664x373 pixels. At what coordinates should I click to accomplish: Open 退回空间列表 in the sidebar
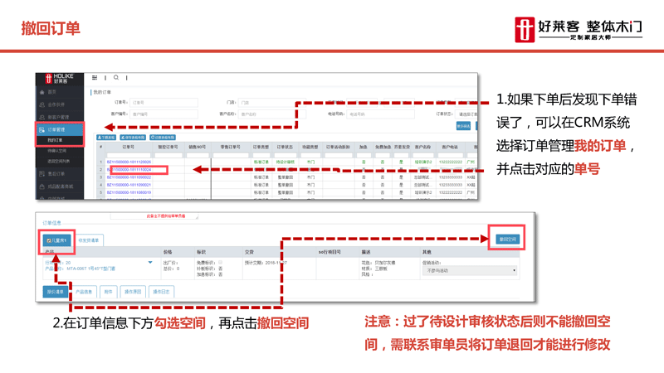58,162
